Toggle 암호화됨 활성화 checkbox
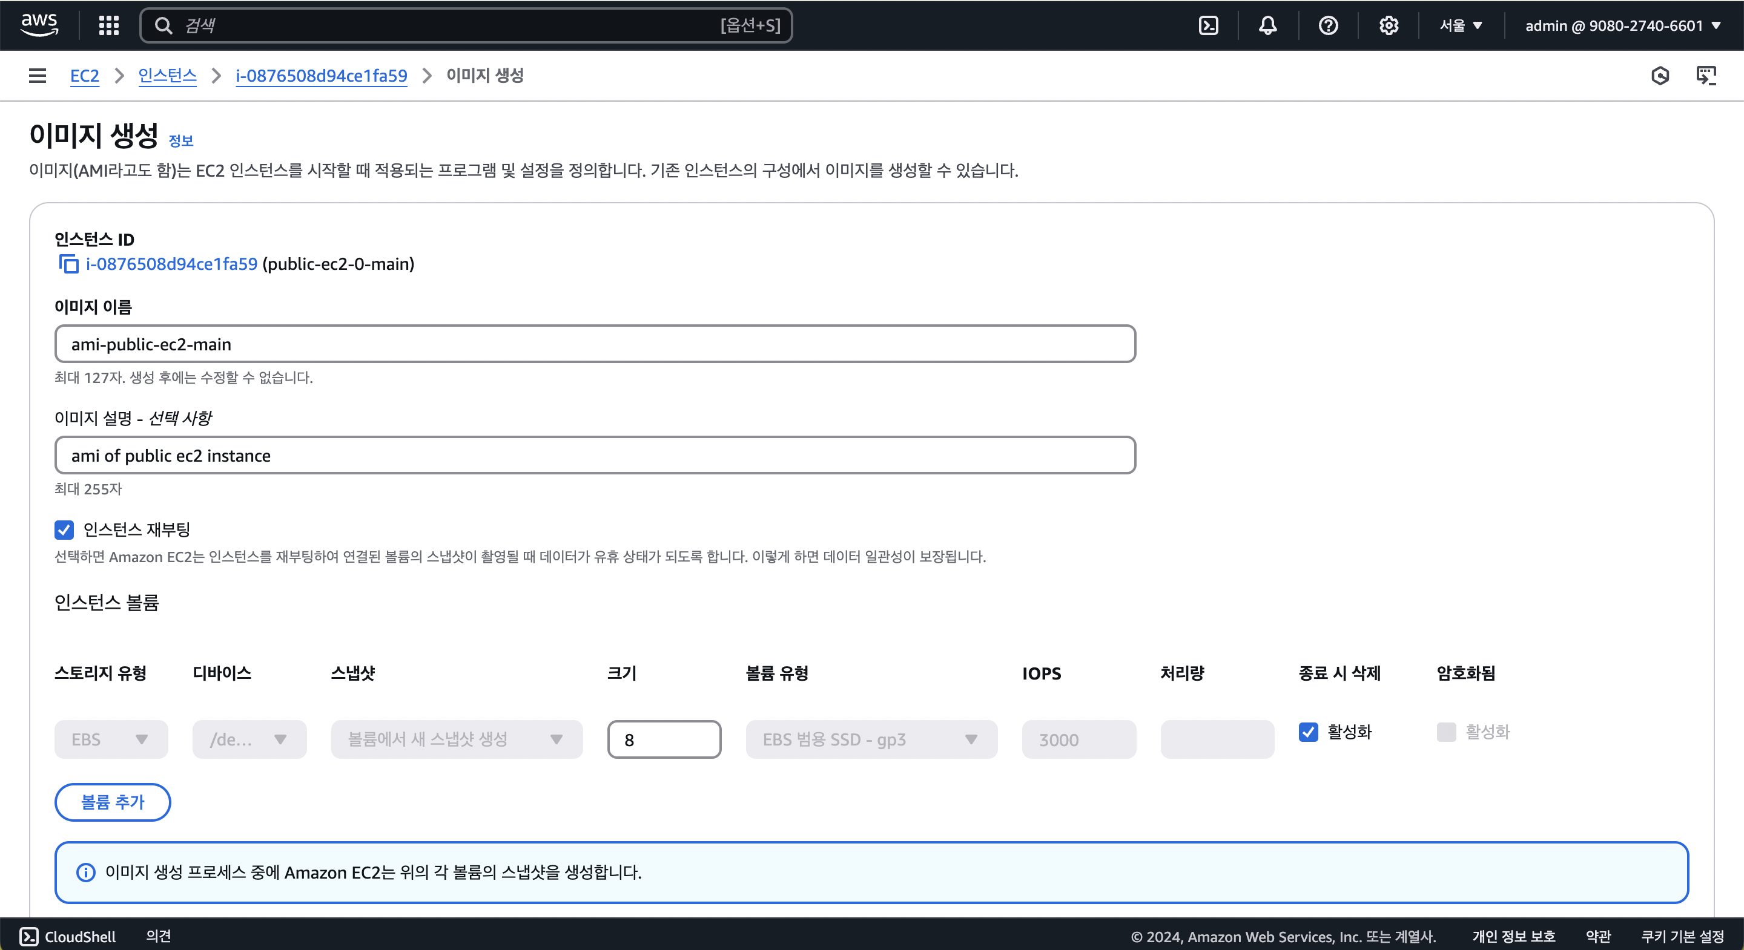Viewport: 1744px width, 950px height. pyautogui.click(x=1446, y=732)
